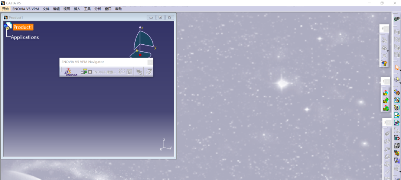Viewport: 401px width, 180px height.
Task: Restore the CATIA V5 main window
Action: click(x=382, y=3)
